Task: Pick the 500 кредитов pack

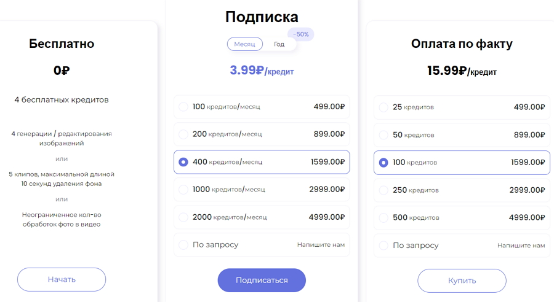Action: 462,218
